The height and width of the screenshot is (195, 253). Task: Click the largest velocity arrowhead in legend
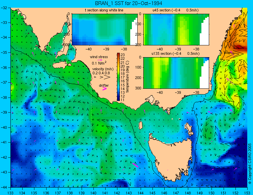[107, 77]
